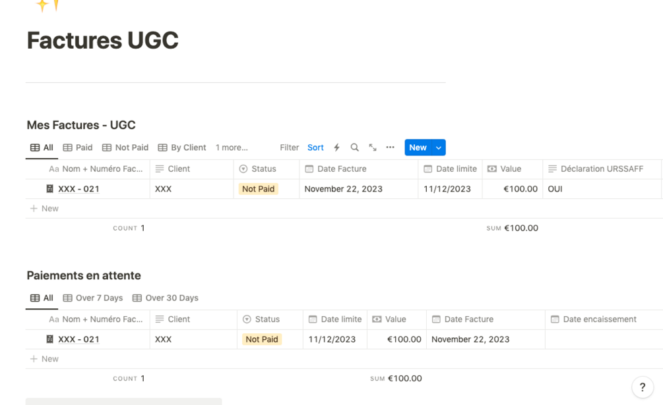Open the XXX - 021 invoice in Mes Factures
The width and height of the screenshot is (663, 405).
(x=79, y=189)
